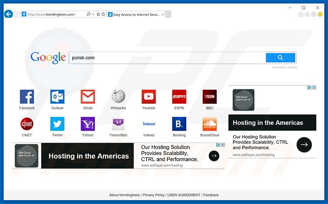The width and height of the screenshot is (328, 204).
Task: Click the Hosting in the Americas bottom banner headline
Action: (89, 156)
